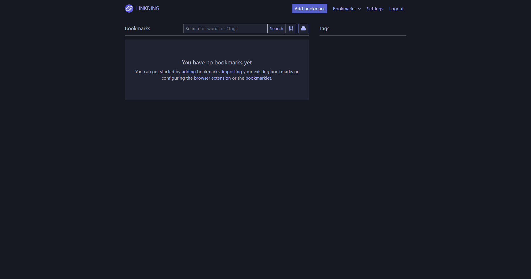Click the Search button
This screenshot has height=279, width=531.
[276, 28]
